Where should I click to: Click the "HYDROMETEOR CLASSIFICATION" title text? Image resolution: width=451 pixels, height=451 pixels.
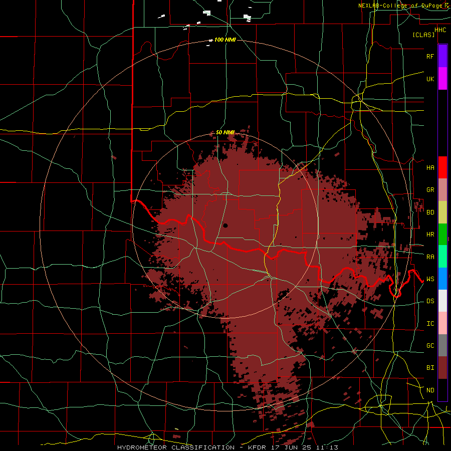tap(176, 447)
